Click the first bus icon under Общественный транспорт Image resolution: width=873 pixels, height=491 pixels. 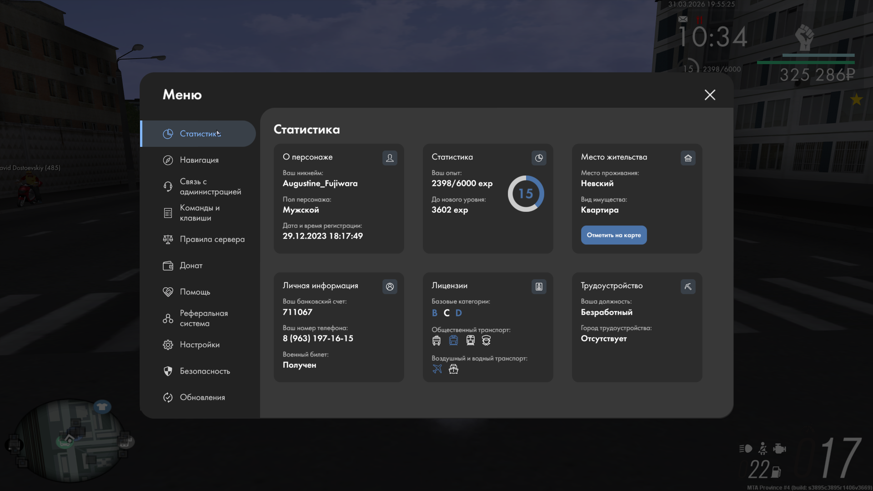(x=436, y=340)
